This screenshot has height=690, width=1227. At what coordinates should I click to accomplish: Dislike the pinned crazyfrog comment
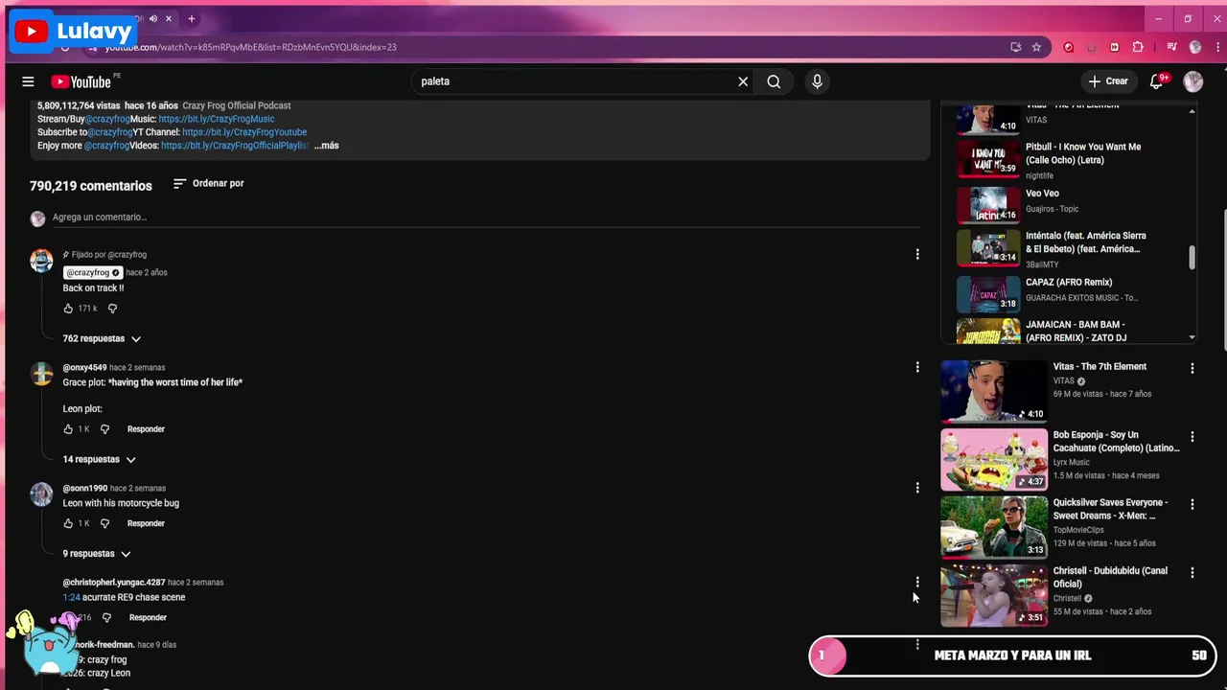[112, 309]
